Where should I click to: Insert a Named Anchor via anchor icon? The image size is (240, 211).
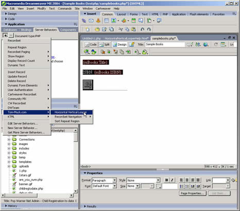(98, 21)
